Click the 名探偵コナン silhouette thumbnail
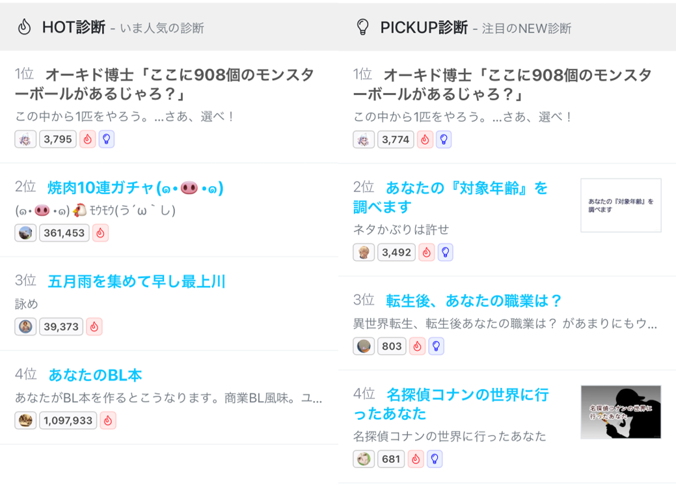Image resolution: width=676 pixels, height=485 pixels. pyautogui.click(x=621, y=412)
